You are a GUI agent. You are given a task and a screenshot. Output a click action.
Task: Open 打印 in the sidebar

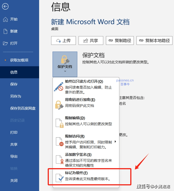pos(20,132)
